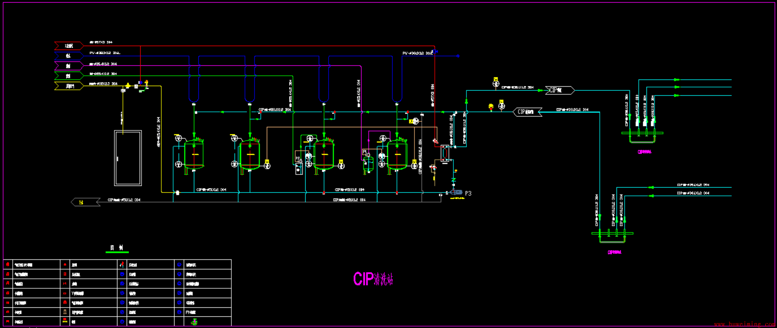The image size is (777, 328).
Task: Click the CIP supply arrow tag near top right
Action: pyautogui.click(x=559, y=90)
